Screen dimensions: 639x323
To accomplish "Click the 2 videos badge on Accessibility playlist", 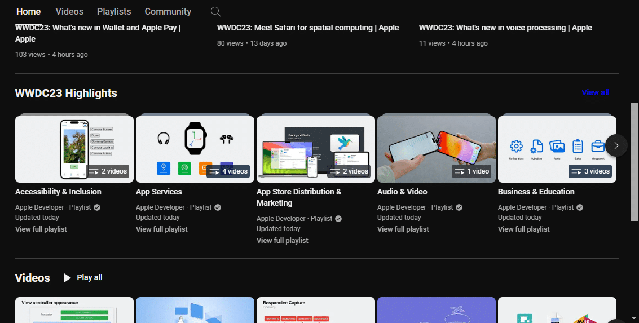I will click(107, 171).
